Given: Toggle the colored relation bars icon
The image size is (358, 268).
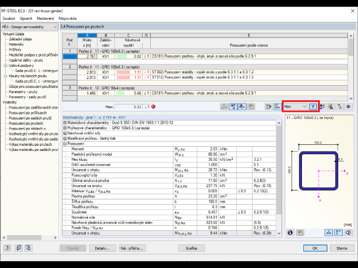Looking at the screenshot, I should point(277,106).
